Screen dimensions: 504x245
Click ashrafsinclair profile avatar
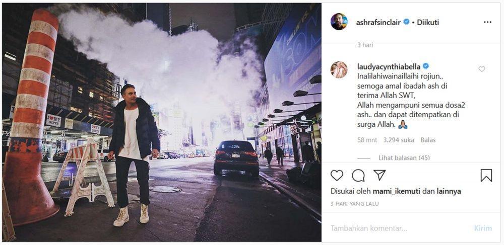coord(339,22)
